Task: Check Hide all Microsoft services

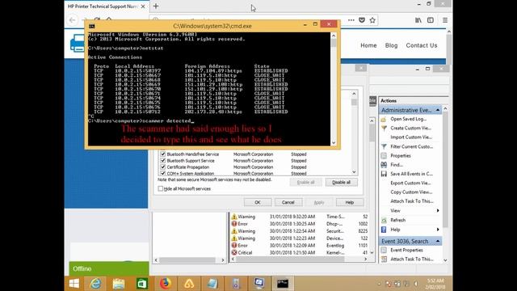Action: point(161,188)
